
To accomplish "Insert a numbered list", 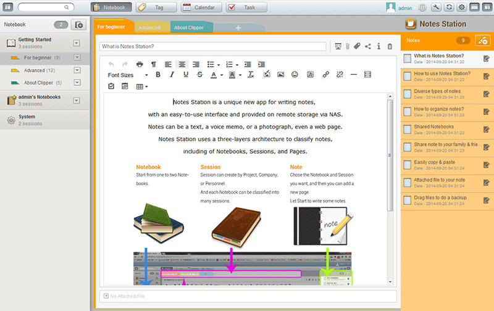I will 229,64.
